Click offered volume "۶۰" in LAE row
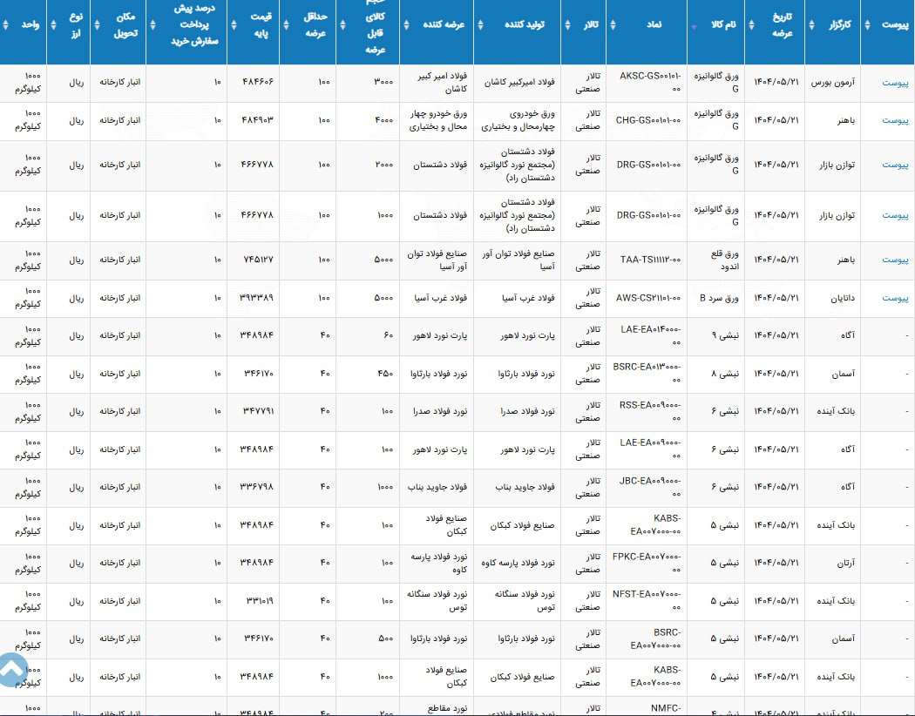 point(388,335)
